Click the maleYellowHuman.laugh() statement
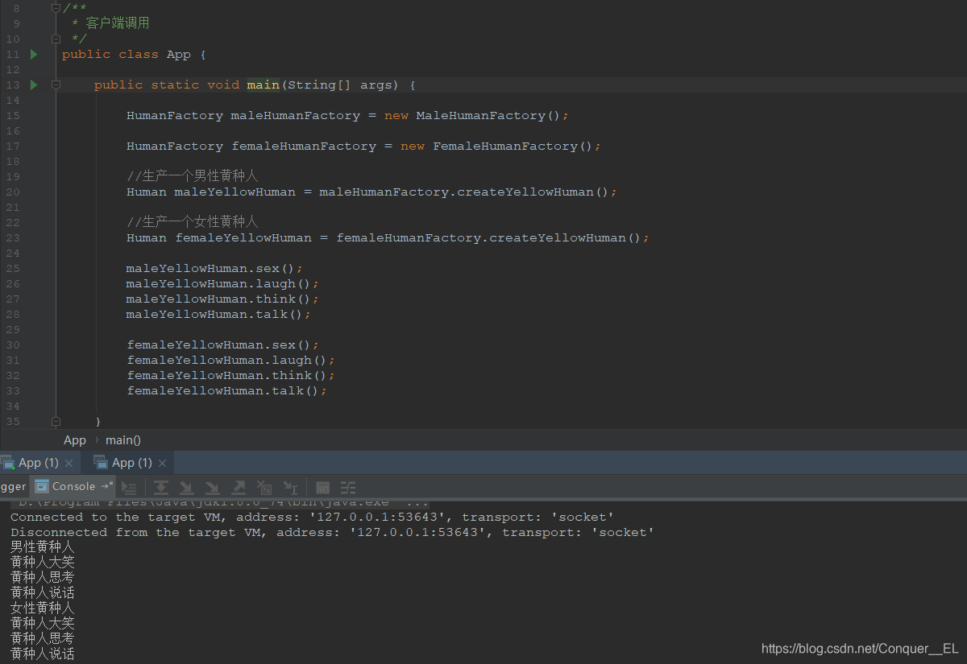 click(x=222, y=283)
